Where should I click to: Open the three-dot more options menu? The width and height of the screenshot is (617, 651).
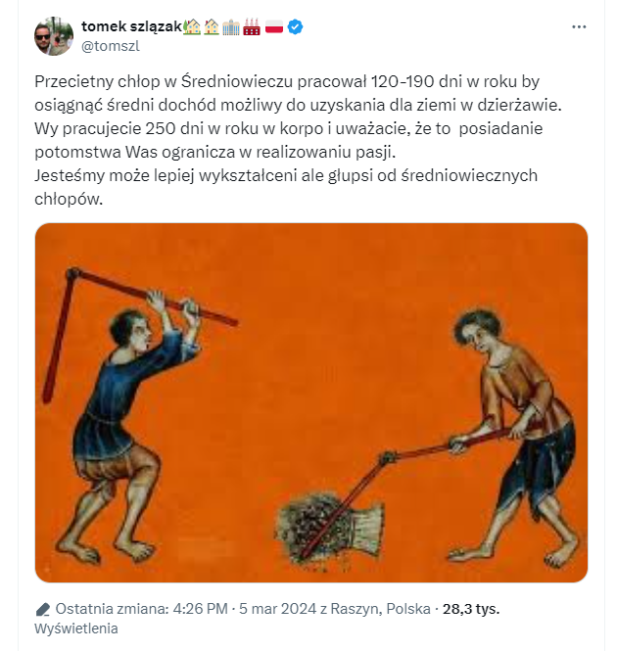pos(579,27)
